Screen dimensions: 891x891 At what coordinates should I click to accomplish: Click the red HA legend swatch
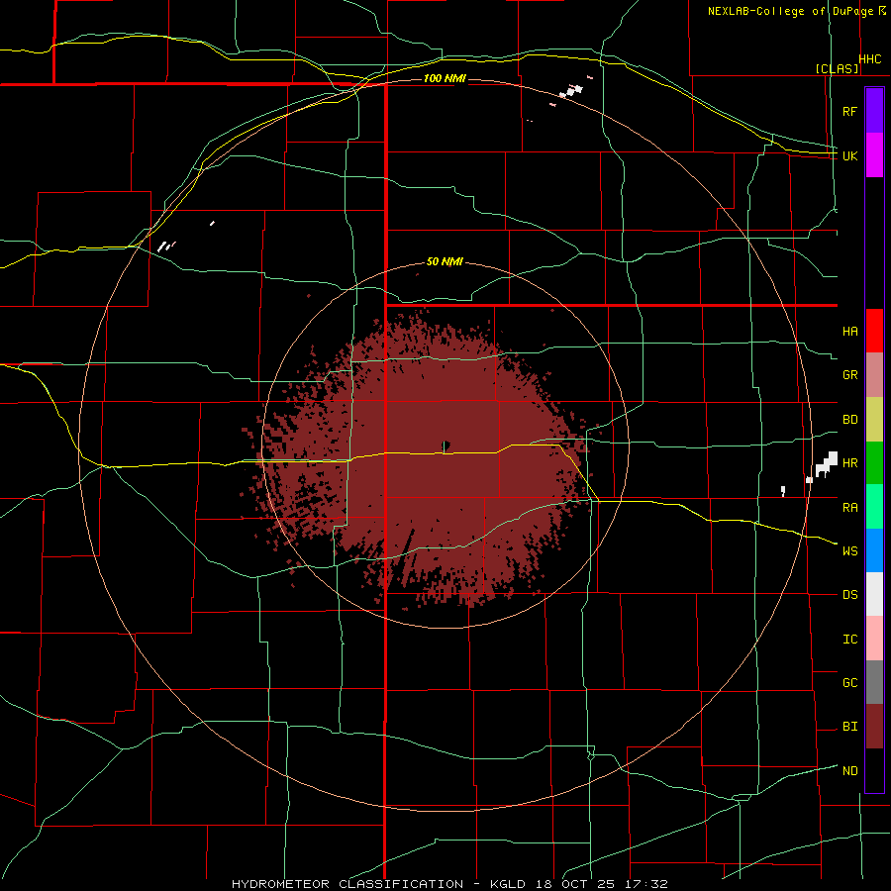(x=874, y=331)
